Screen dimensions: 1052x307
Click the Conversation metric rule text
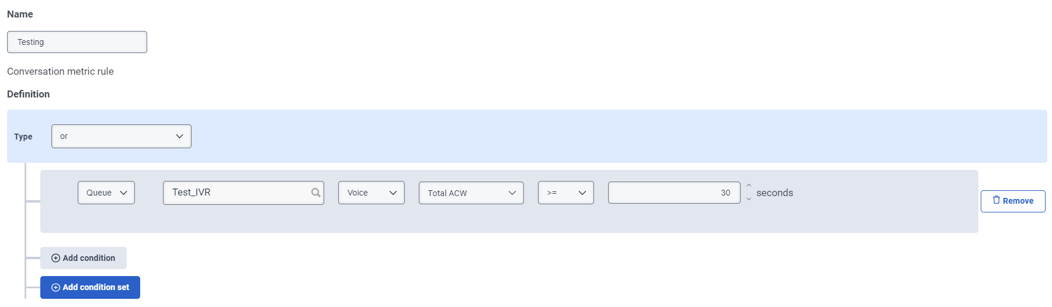click(60, 71)
